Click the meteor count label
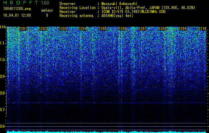Screen dimensions: 209x133 pos(47,10)
